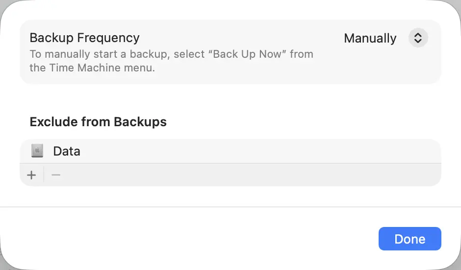The width and height of the screenshot is (461, 270).
Task: Click blank gap between frequency and exclusions
Action: 230,98
